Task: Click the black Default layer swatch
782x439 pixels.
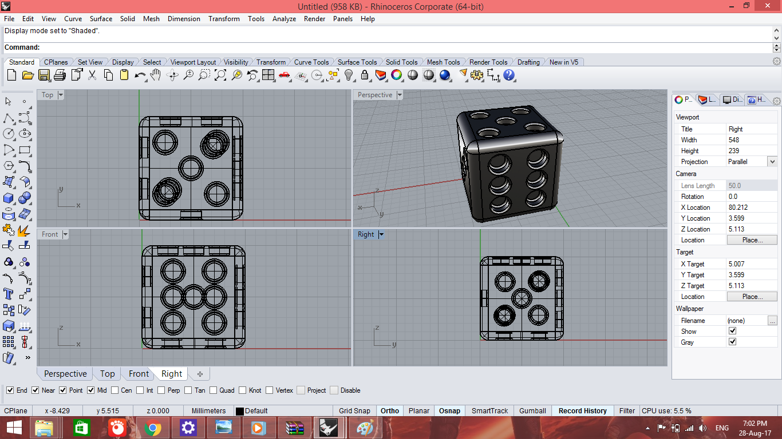Action: tap(240, 411)
